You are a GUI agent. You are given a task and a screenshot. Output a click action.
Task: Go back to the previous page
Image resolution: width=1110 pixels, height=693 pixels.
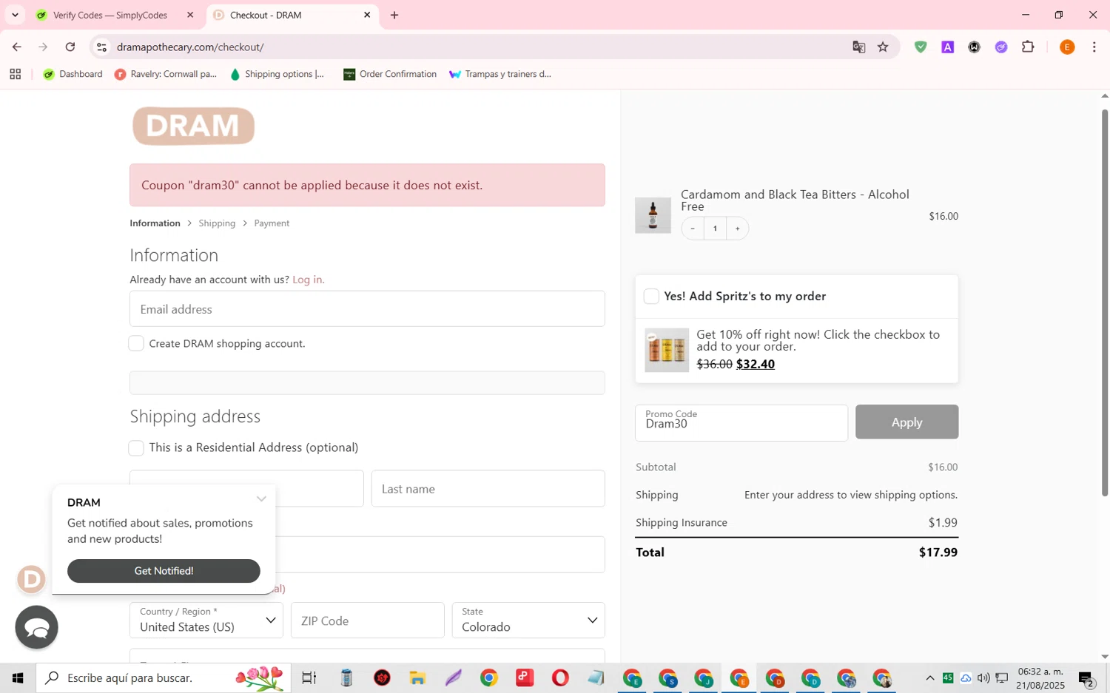click(16, 47)
